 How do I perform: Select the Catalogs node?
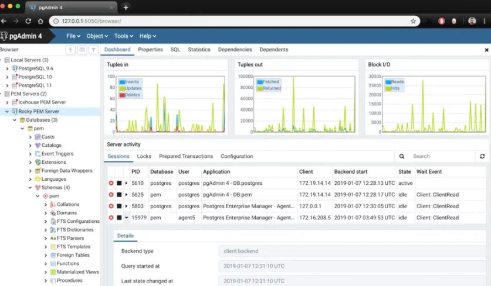pos(52,145)
